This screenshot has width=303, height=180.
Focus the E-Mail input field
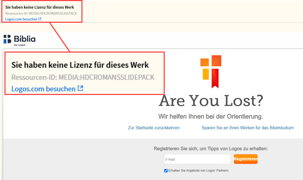(197, 159)
